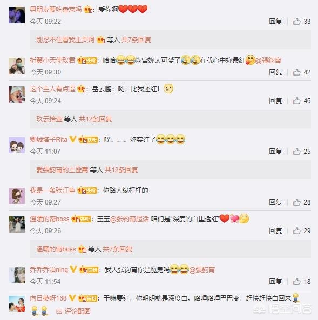Screen dimensions: 318x320
Task: Open the 评论配图 comment image icon
Action: (73, 311)
